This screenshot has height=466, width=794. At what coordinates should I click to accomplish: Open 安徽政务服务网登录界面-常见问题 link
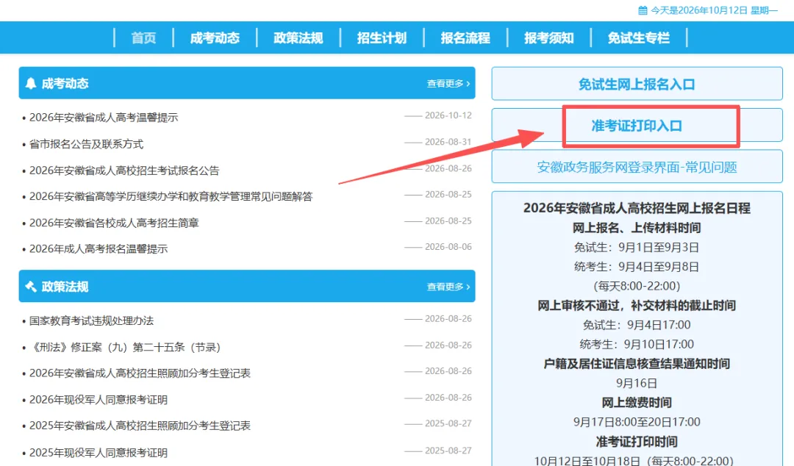point(637,167)
